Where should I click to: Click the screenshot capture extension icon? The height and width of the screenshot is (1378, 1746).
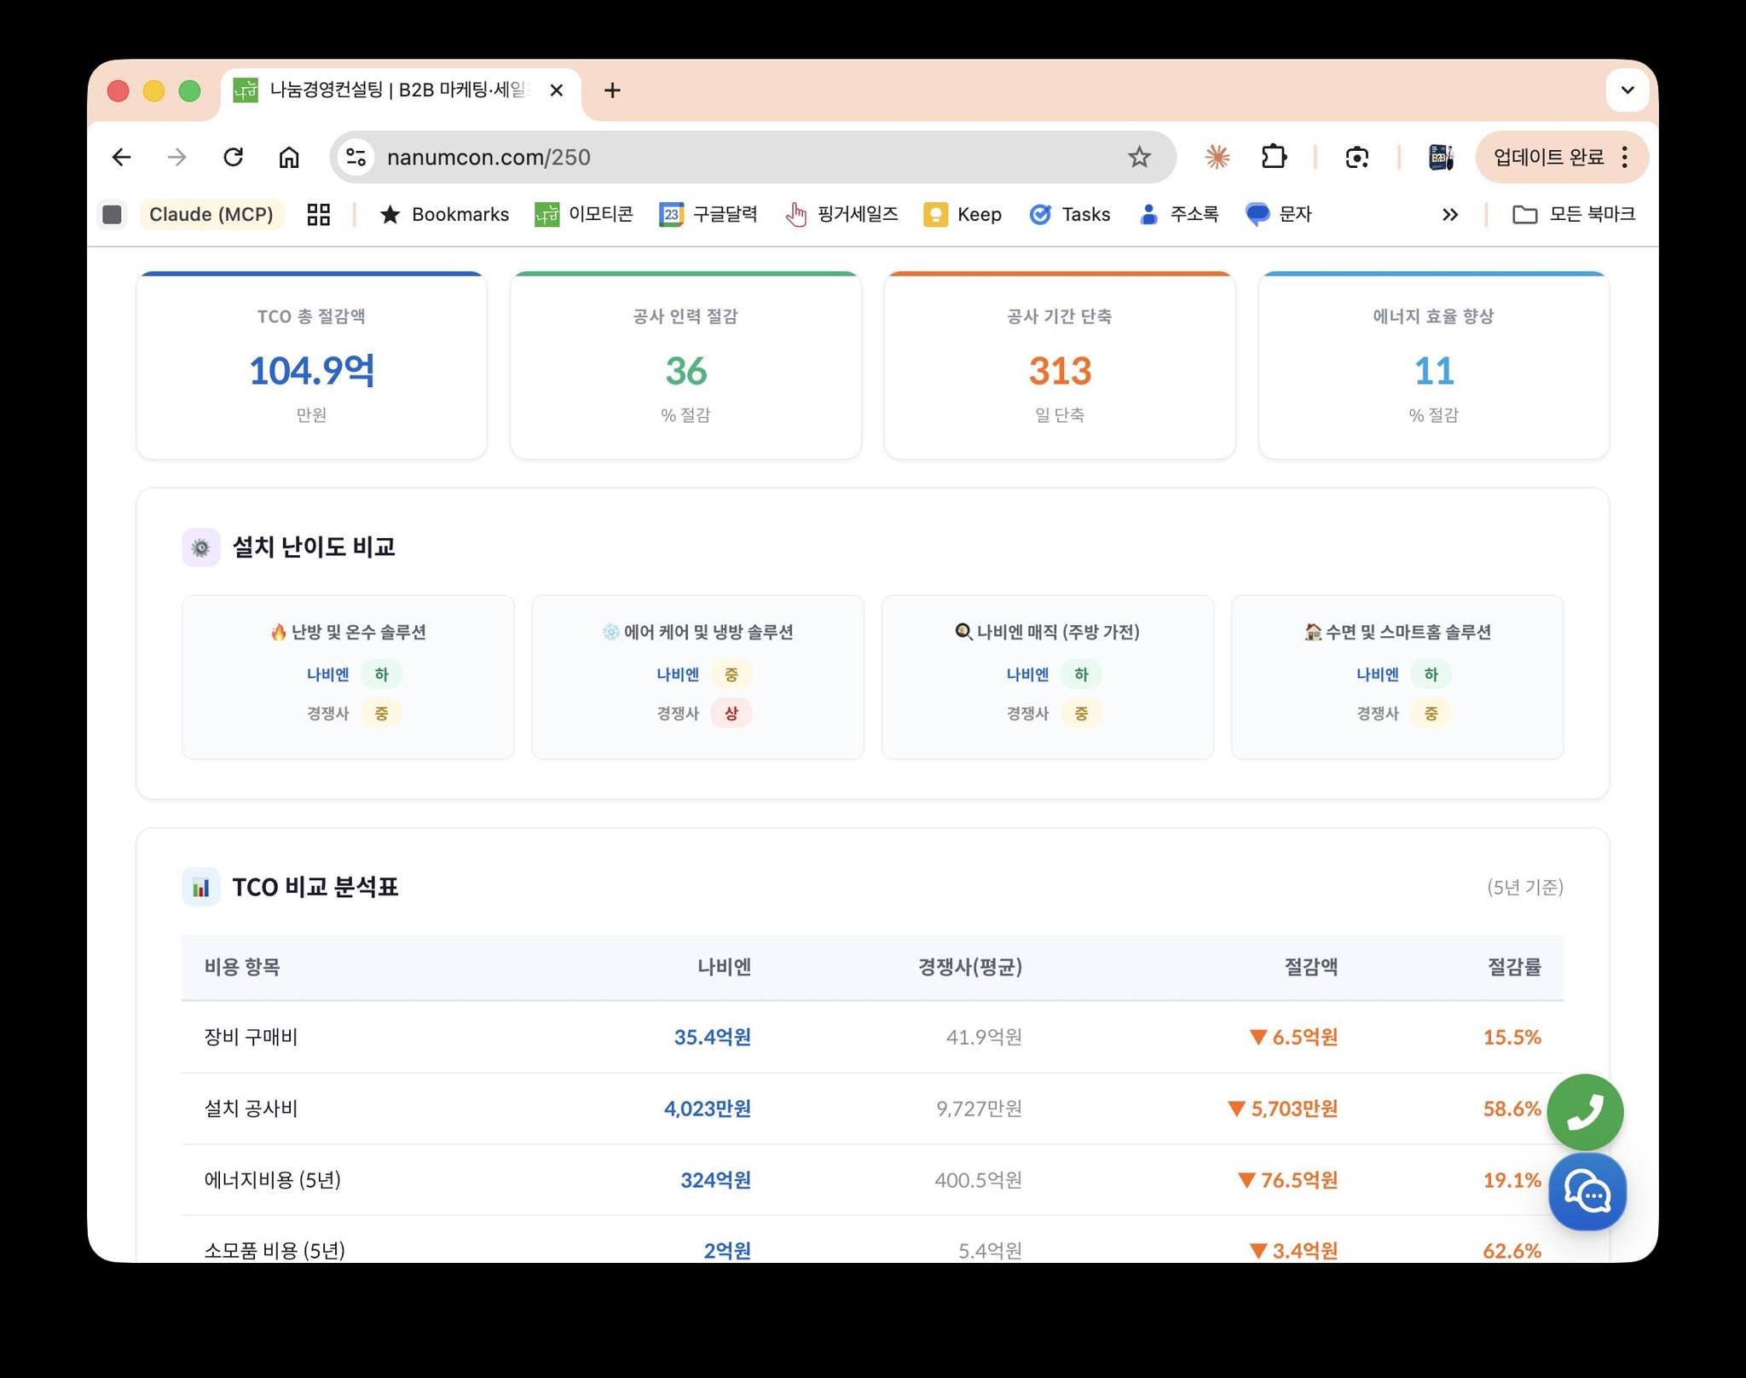click(x=1356, y=157)
